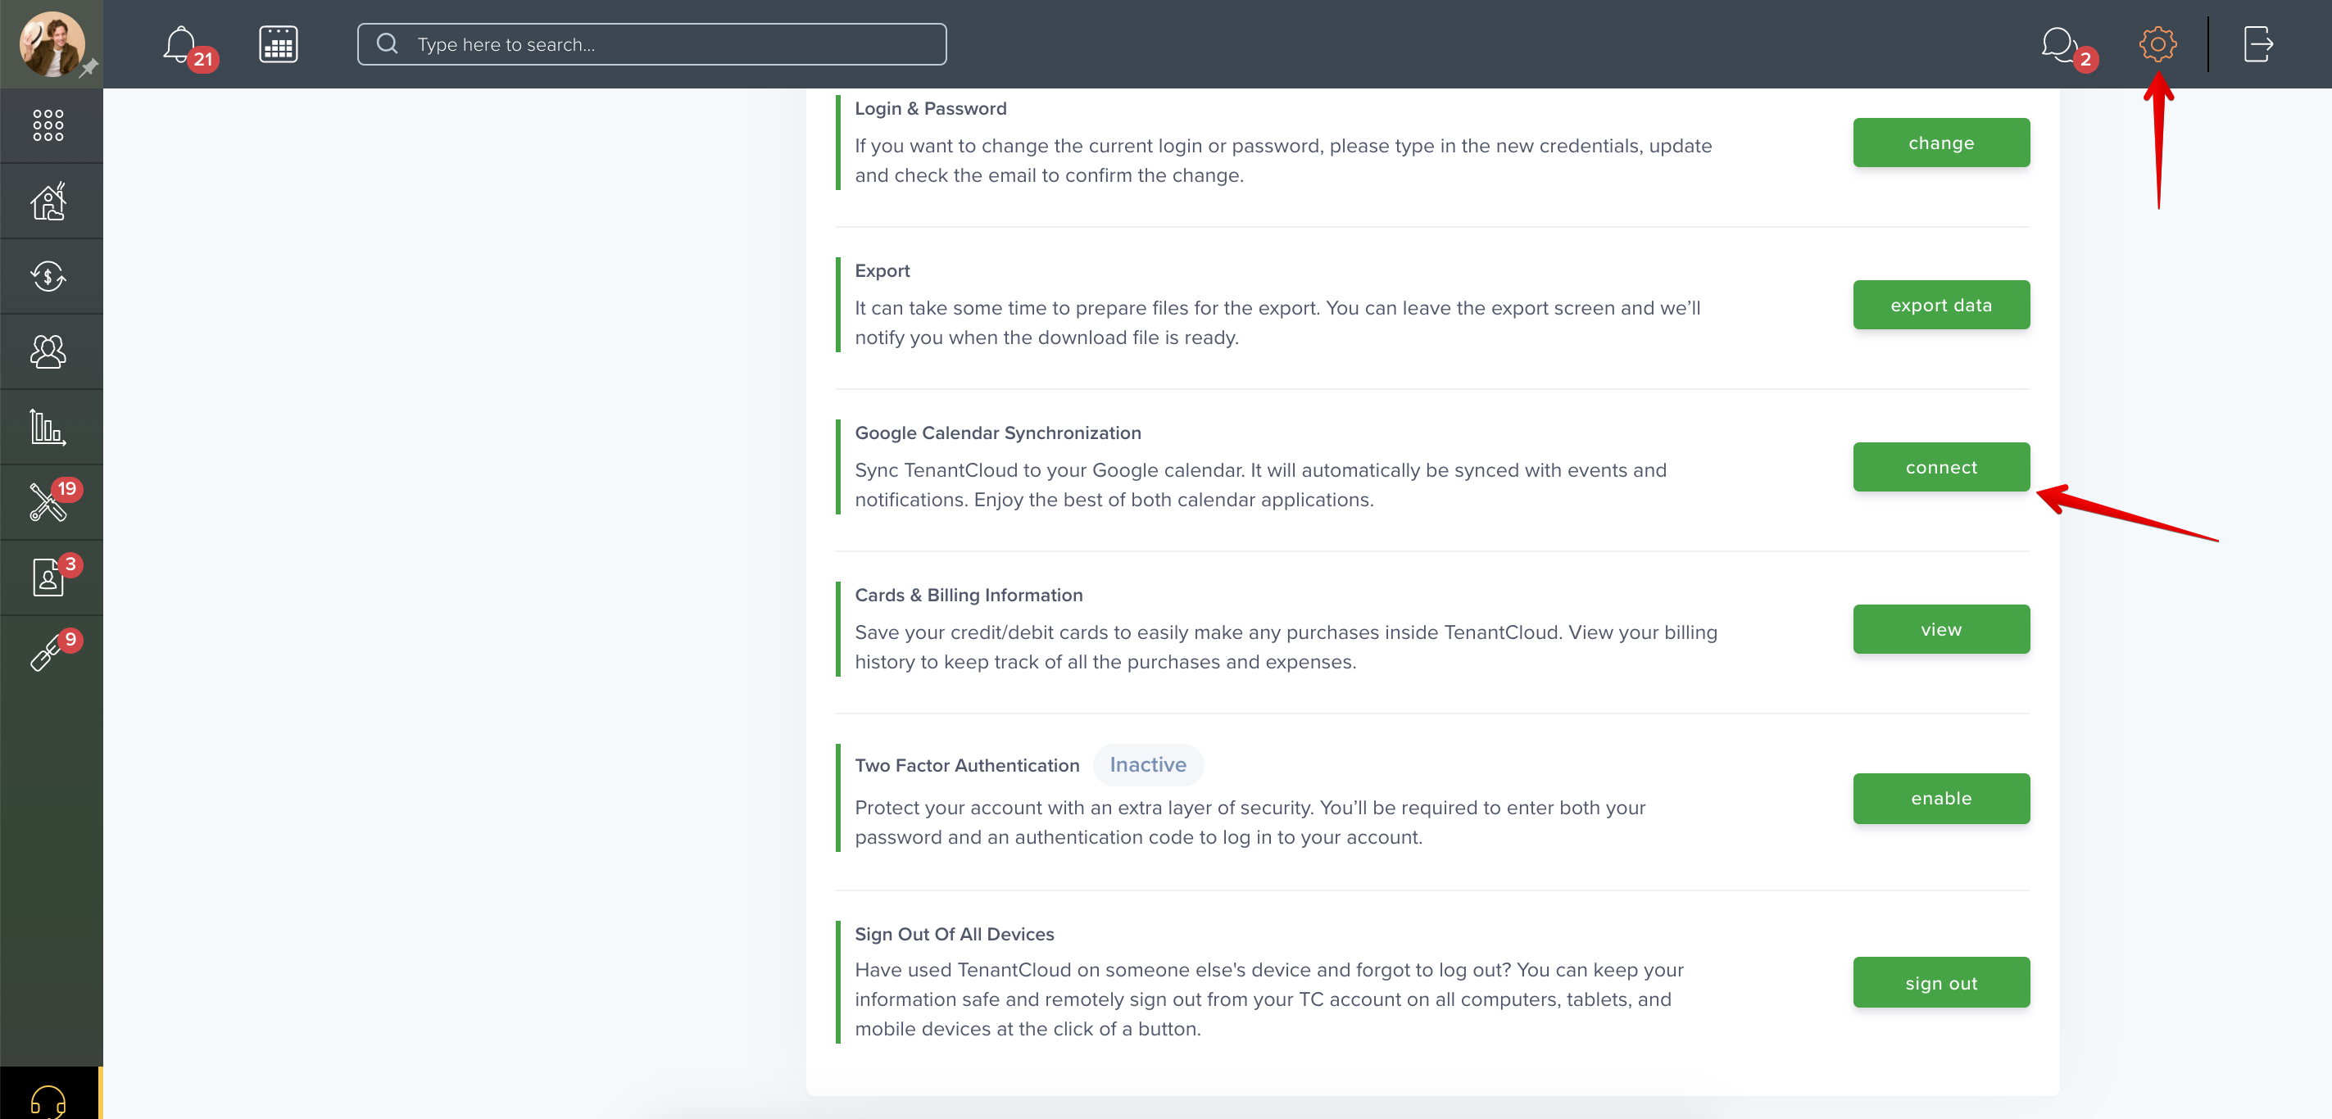This screenshot has width=2332, height=1119.
Task: Open the contacts people icon
Action: click(48, 351)
